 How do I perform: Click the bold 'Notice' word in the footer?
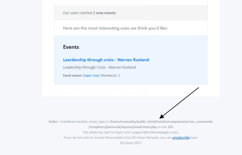pos(54,122)
